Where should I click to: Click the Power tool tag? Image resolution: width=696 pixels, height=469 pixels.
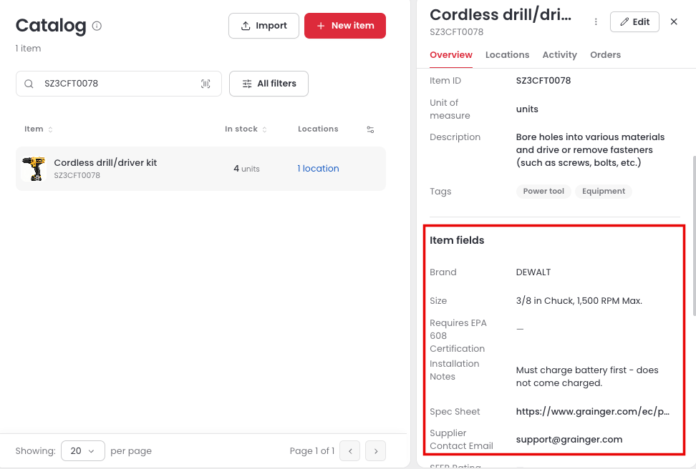(543, 191)
